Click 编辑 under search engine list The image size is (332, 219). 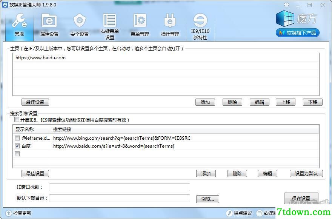pyautogui.click(x=267, y=174)
